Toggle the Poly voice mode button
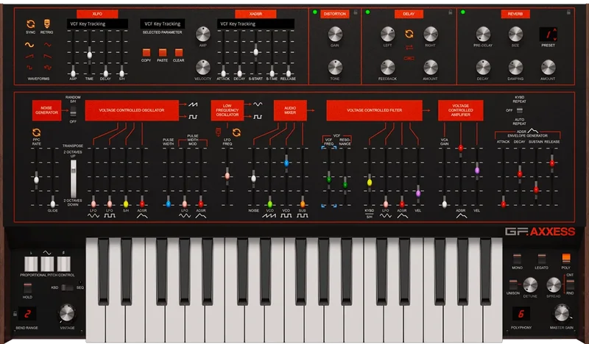Viewport: 589px width, 344px height. click(565, 259)
